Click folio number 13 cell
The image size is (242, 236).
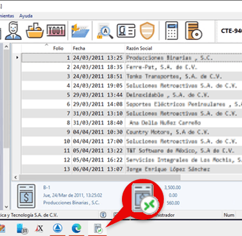46,169
